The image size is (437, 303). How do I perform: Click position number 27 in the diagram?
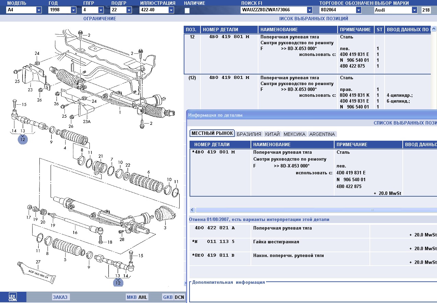[38, 262]
